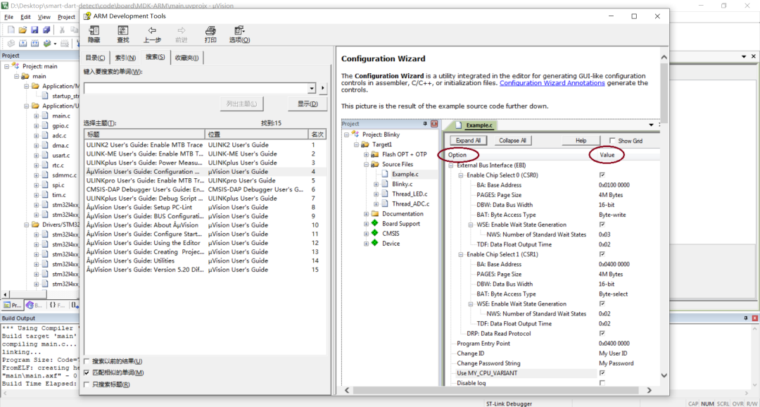Select tim.c in µVision project tree
Viewport: 760px width, 407px height.
(59, 195)
